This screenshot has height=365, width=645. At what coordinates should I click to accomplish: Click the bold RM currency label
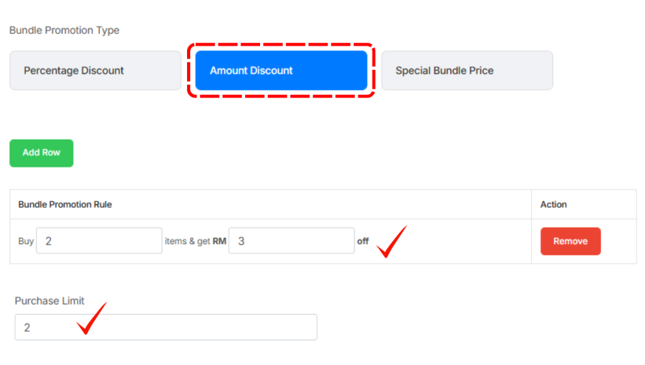pos(220,241)
